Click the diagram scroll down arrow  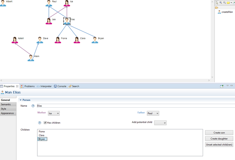[212, 77]
